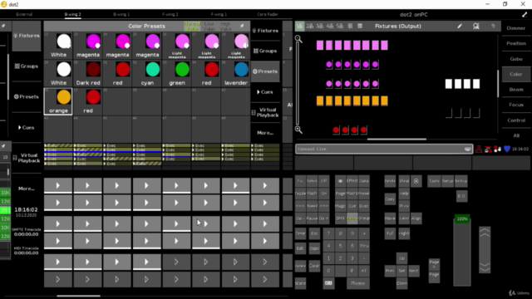Select the Dimmer preset type
This screenshot has width=532, height=299.
point(516,28)
